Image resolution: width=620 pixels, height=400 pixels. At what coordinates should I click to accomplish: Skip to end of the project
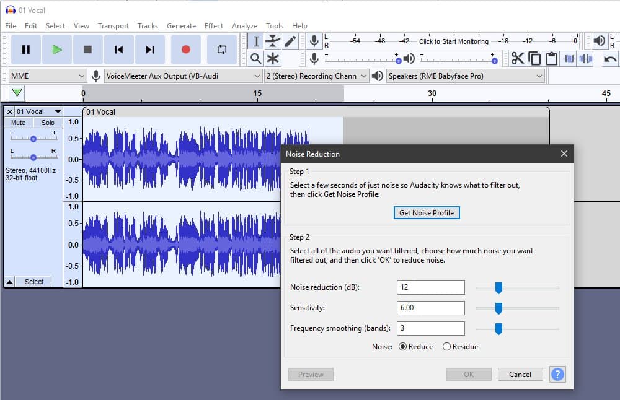click(x=150, y=50)
